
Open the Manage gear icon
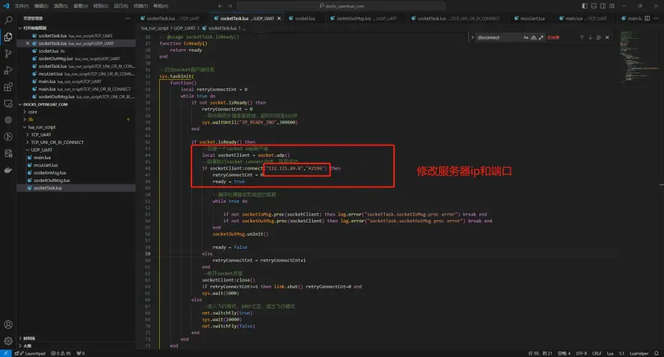[x=8, y=341]
